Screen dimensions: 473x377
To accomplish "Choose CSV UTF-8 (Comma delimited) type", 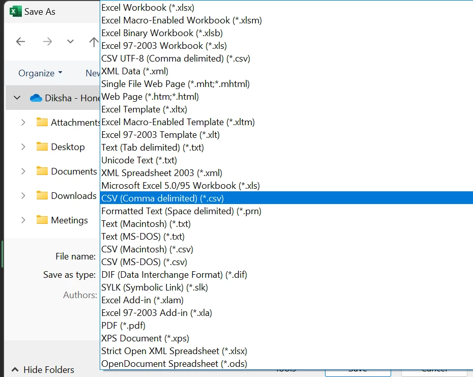I will coord(286,59).
